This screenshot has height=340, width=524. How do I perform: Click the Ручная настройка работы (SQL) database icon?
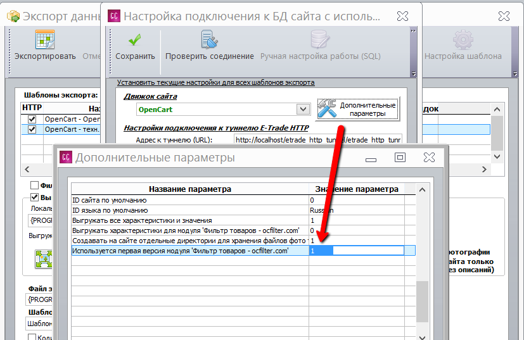(320, 39)
